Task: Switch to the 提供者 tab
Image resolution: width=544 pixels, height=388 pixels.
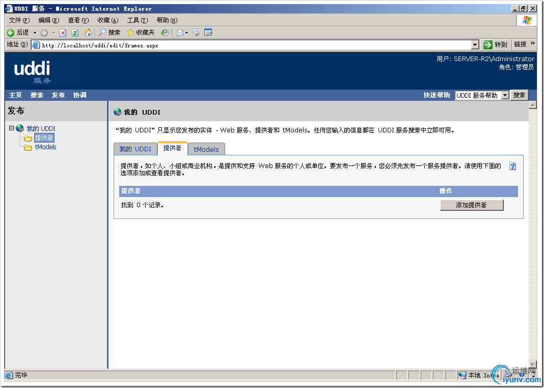Action: point(173,148)
